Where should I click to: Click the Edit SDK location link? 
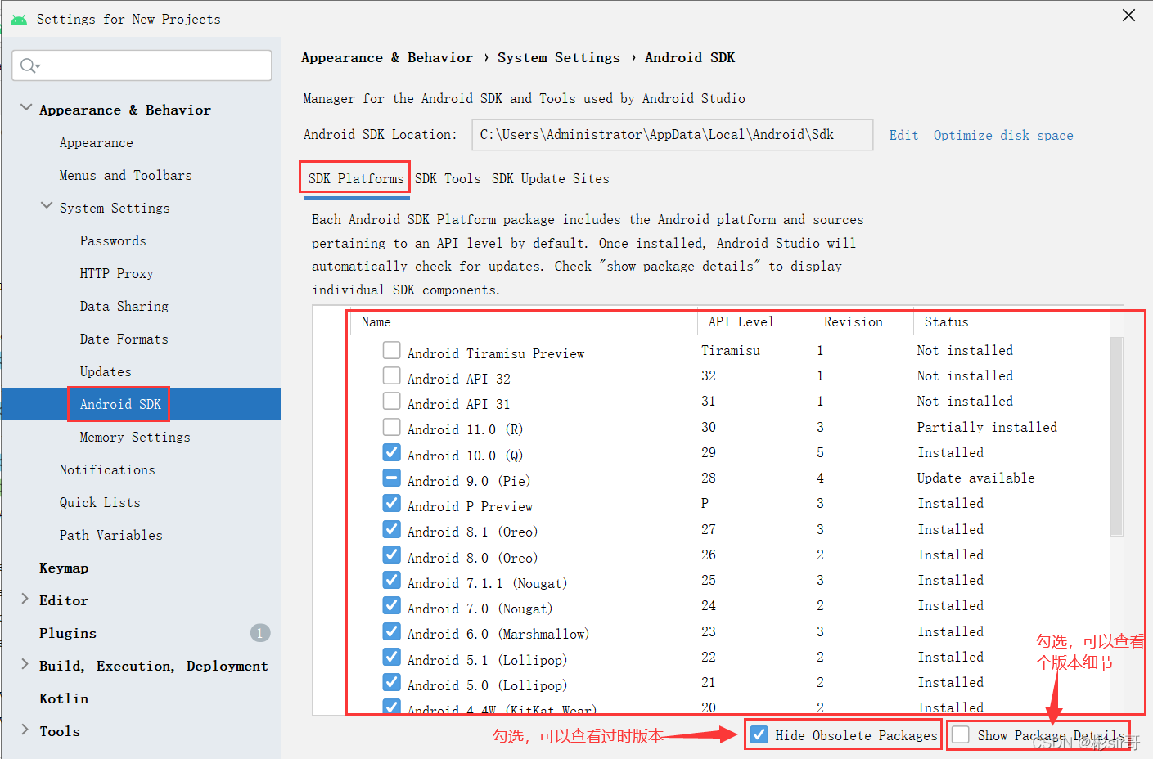pos(903,136)
